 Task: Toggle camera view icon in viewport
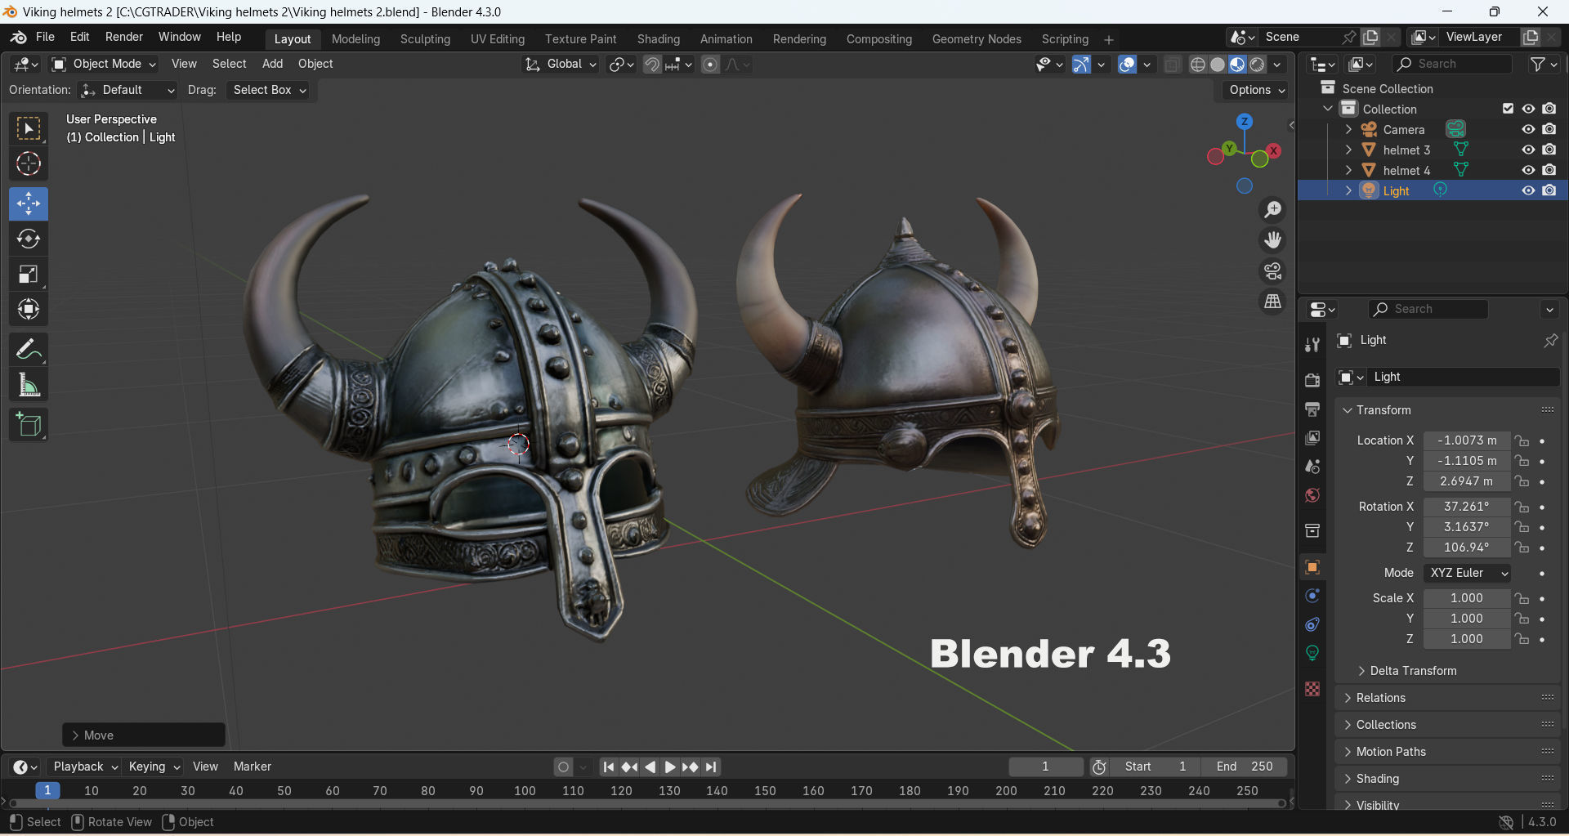coord(1273,270)
